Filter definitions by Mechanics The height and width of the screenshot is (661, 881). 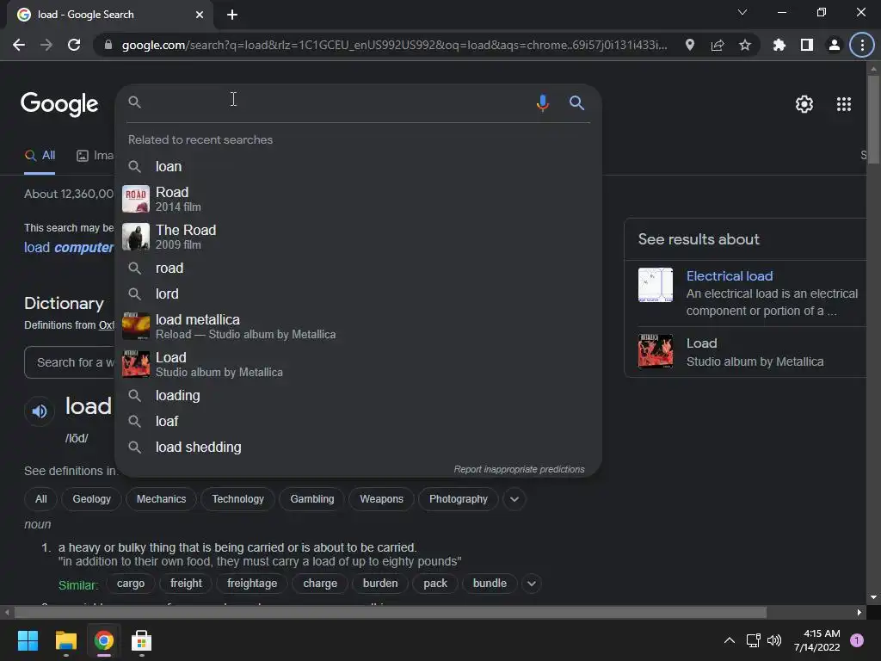click(161, 499)
